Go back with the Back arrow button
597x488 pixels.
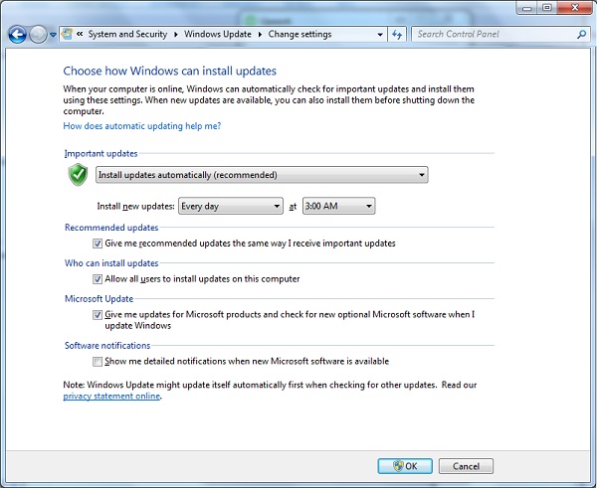[17, 35]
